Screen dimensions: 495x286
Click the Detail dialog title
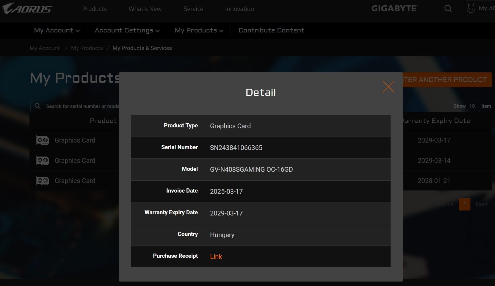point(261,93)
